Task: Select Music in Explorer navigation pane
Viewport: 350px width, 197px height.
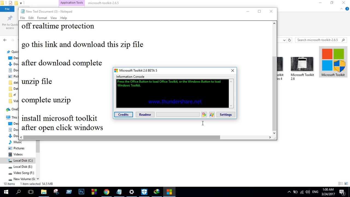Action: (18, 142)
